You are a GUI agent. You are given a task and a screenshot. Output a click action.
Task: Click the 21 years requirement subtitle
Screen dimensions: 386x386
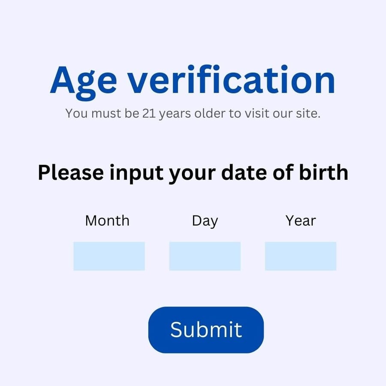point(193,114)
